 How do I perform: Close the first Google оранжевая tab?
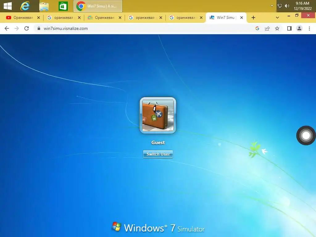(x=79, y=18)
